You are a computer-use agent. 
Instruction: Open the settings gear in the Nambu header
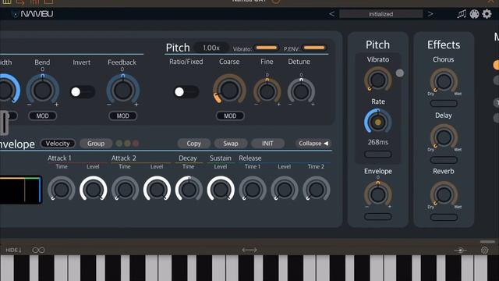coord(487,14)
